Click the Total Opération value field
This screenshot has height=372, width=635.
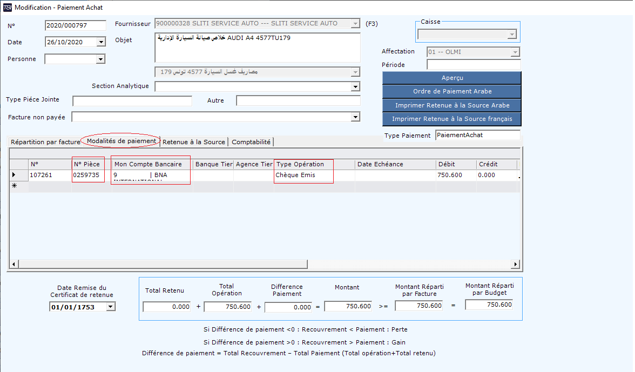(x=228, y=307)
